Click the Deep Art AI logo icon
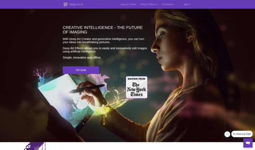The image size is (255, 150). coord(65,4)
